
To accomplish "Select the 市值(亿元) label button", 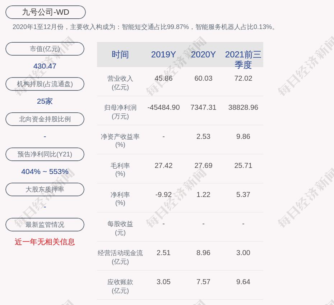I will click(45, 49).
